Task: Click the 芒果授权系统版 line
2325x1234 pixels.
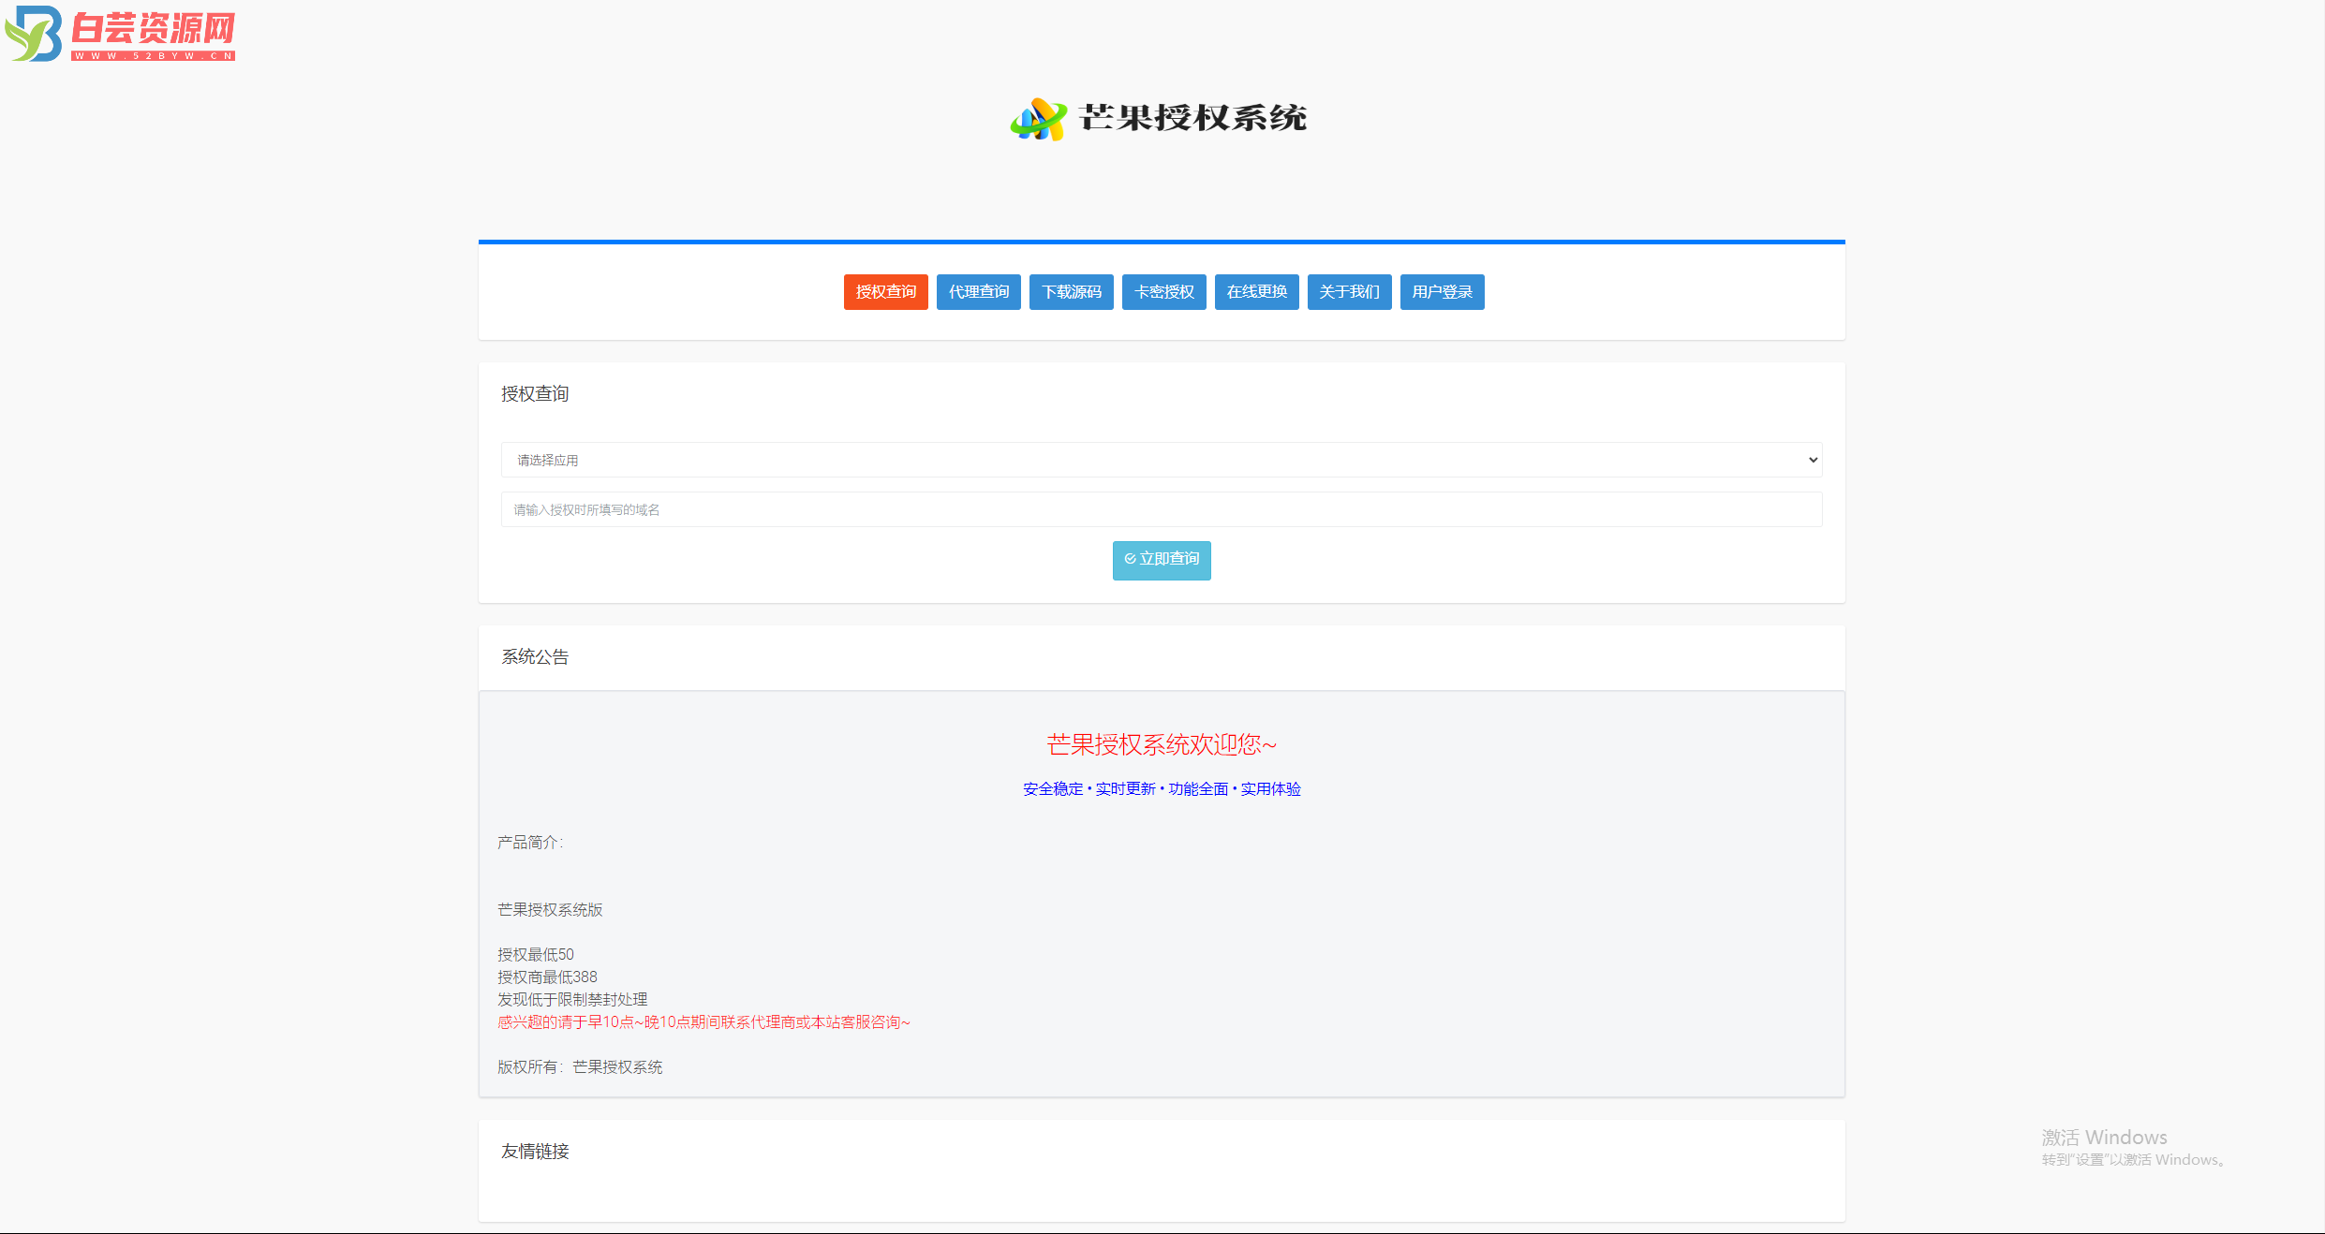Action: 550,910
